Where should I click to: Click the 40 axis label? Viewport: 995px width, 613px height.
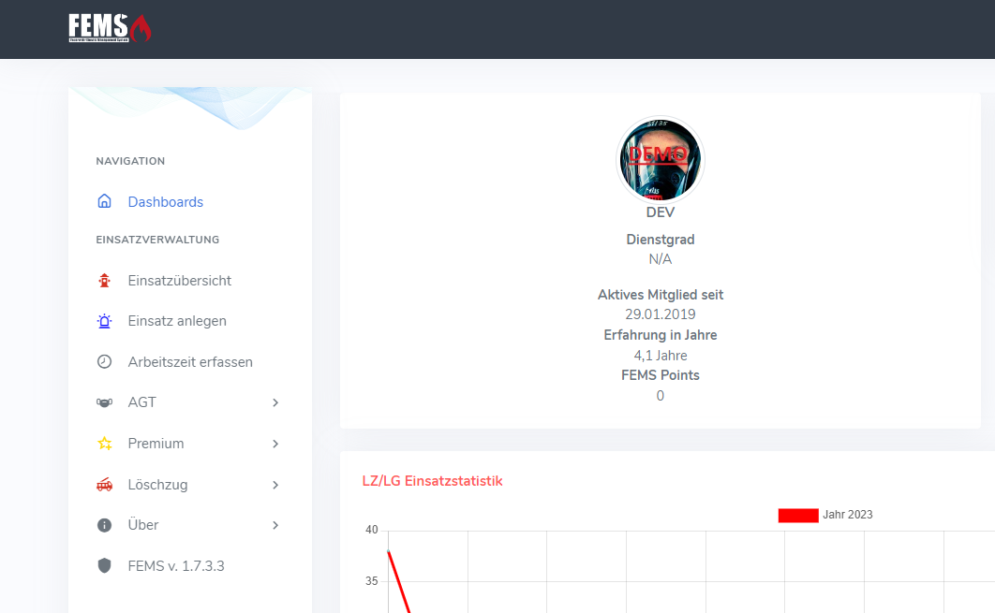point(372,530)
